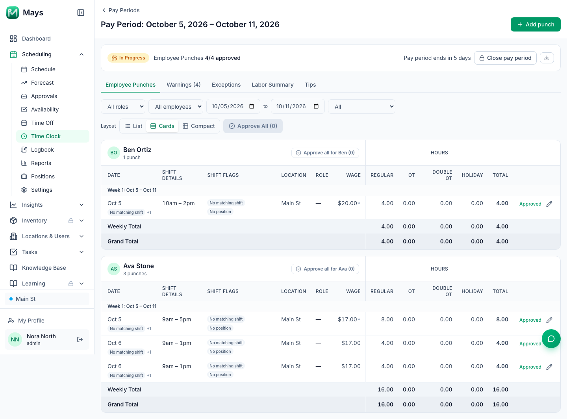
Task: Collapse the sidebar panel icon
Action: [81, 13]
